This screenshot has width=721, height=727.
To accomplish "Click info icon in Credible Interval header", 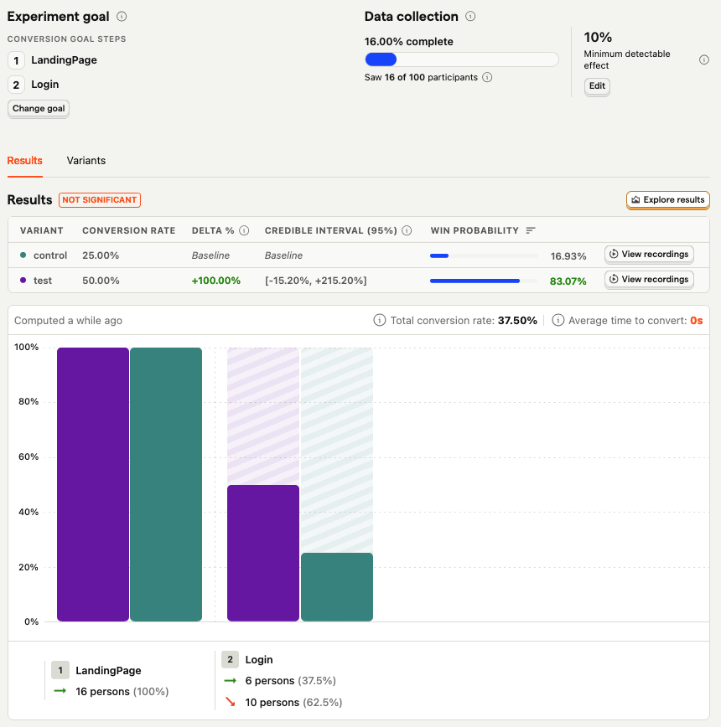I will [x=407, y=230].
